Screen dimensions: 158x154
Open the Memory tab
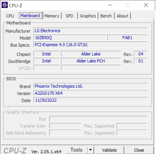coord(52,16)
